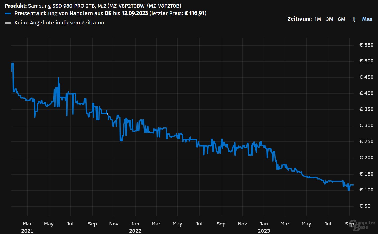Click the 'Mar 2021' x-axis label
This screenshot has height=234, width=378.
(x=27, y=227)
